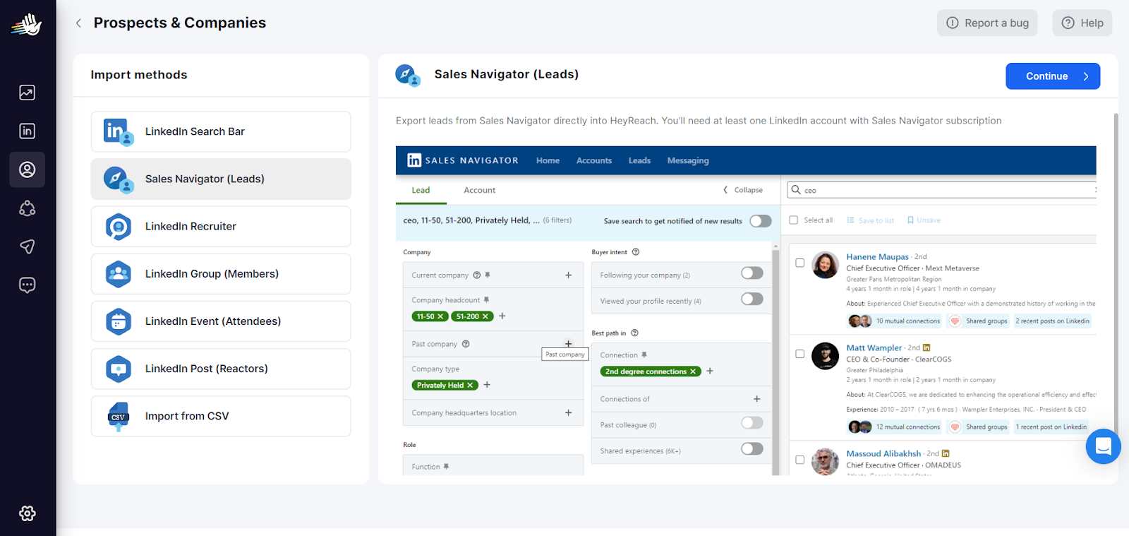Toggle Past colleague switch

pos(752,423)
